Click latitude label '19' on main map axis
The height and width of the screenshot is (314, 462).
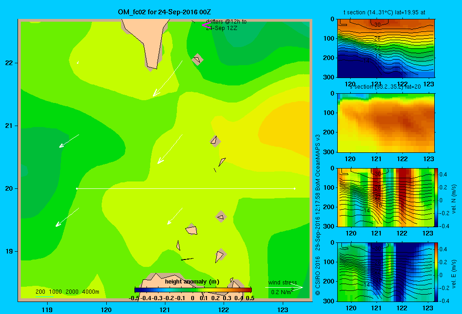pos(9,251)
